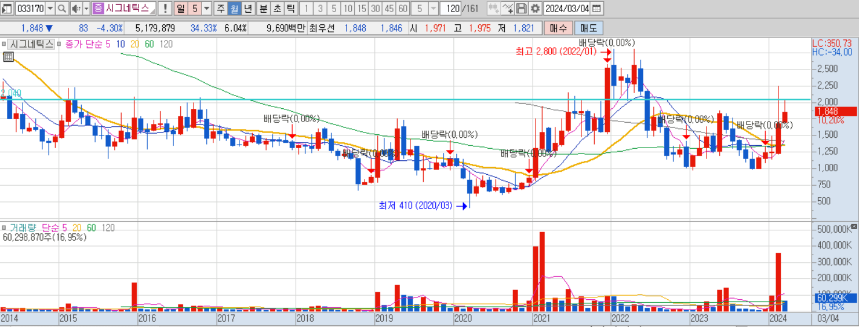Click 2020 year marker on time axis
The image size is (859, 327).
click(464, 318)
